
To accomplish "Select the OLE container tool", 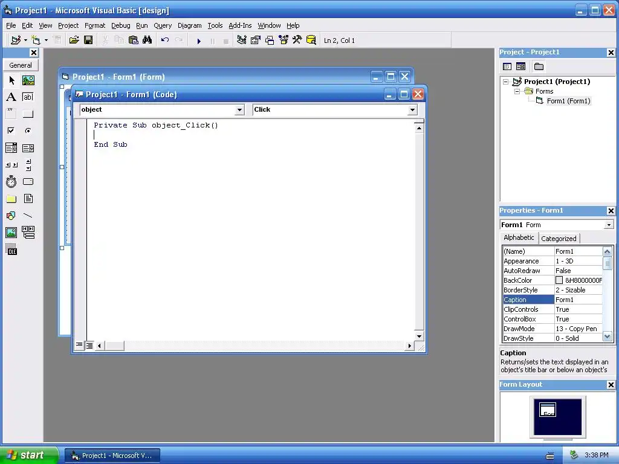I will point(11,250).
